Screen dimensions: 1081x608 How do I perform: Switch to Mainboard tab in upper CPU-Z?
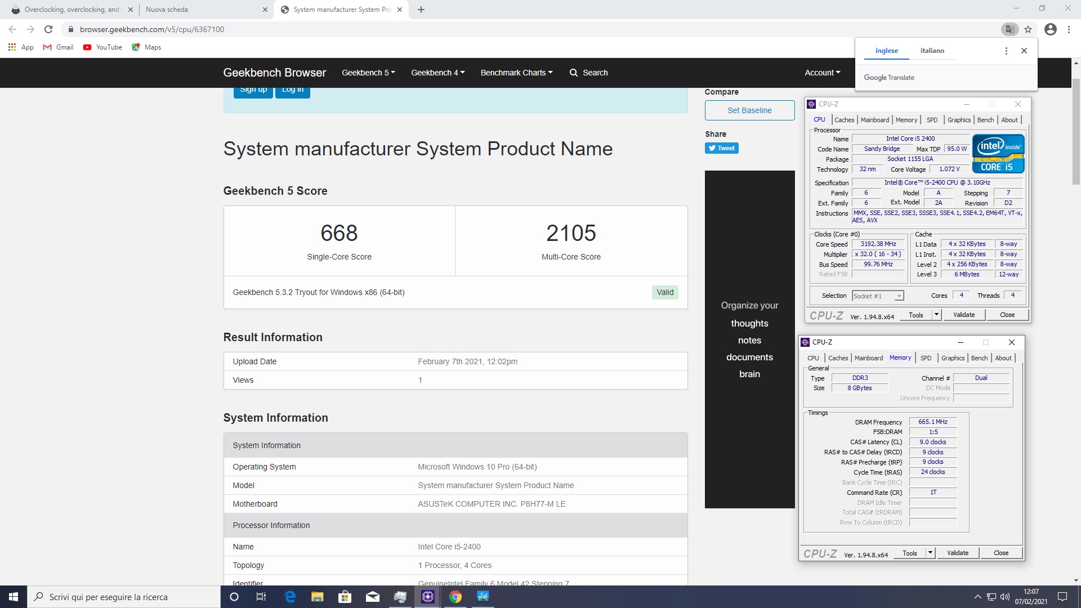[875, 120]
